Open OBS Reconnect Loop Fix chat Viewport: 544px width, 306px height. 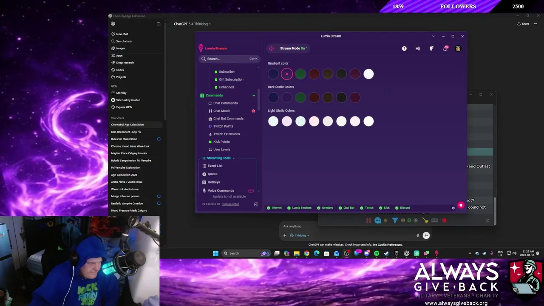point(126,132)
